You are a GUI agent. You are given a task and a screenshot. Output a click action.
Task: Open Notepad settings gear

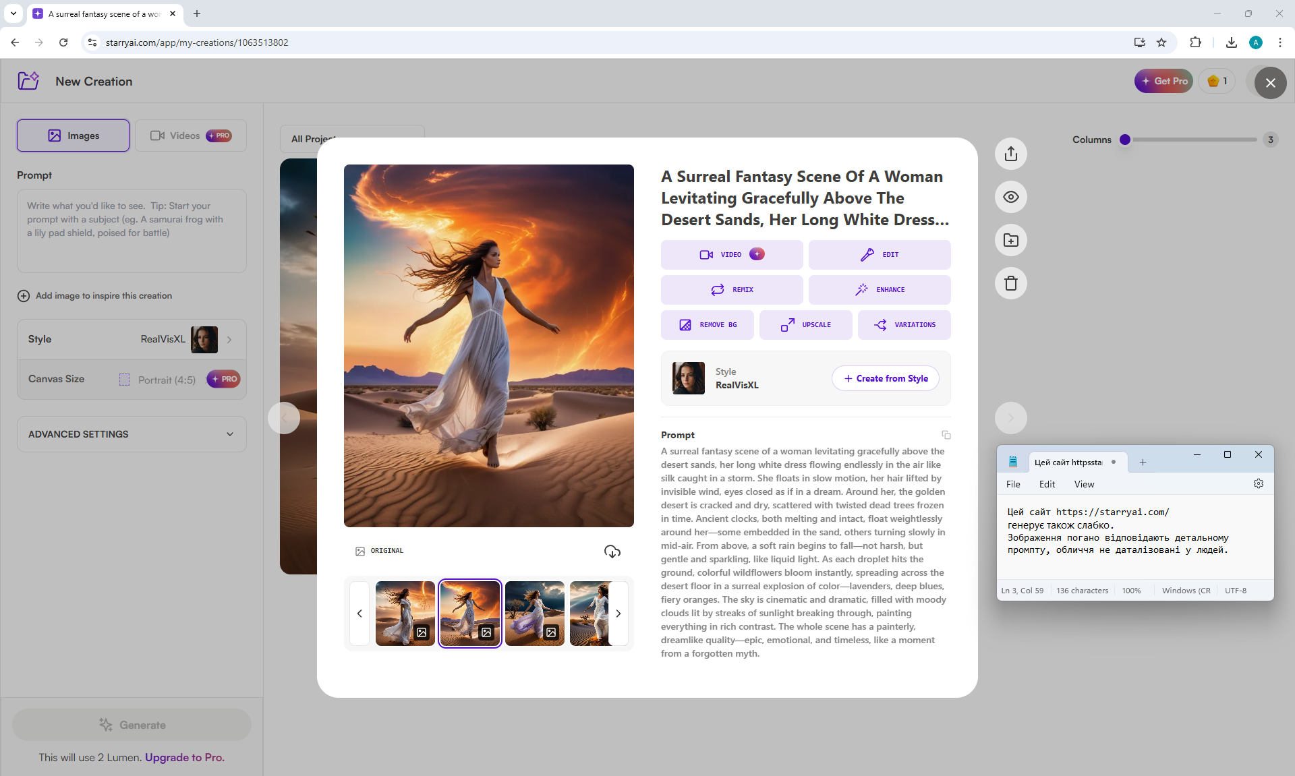point(1258,483)
